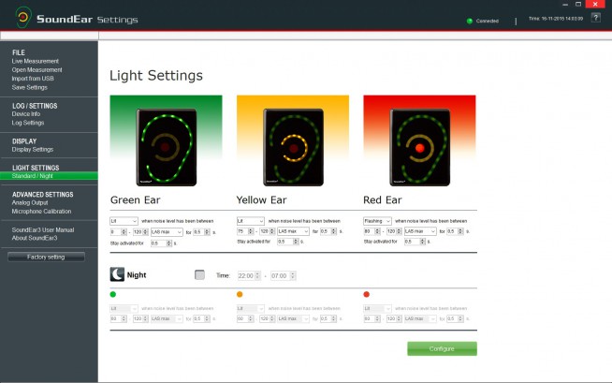Click Save Settings in sidebar
Viewport: 612px width, 383px height.
(x=29, y=87)
